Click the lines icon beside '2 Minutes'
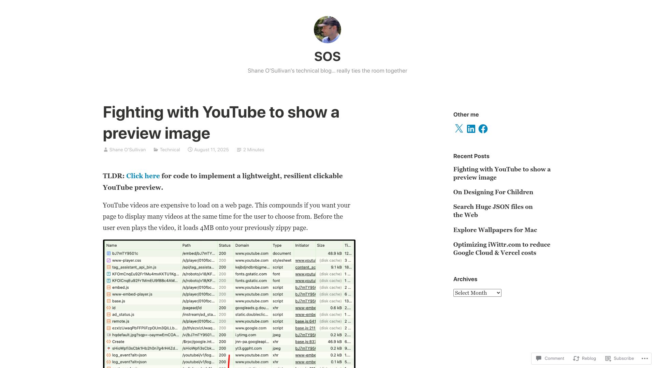The image size is (655, 368). point(239,150)
